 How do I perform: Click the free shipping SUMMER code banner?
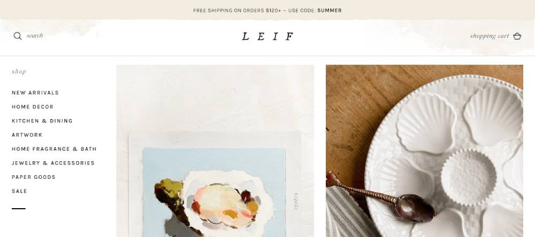(267, 11)
